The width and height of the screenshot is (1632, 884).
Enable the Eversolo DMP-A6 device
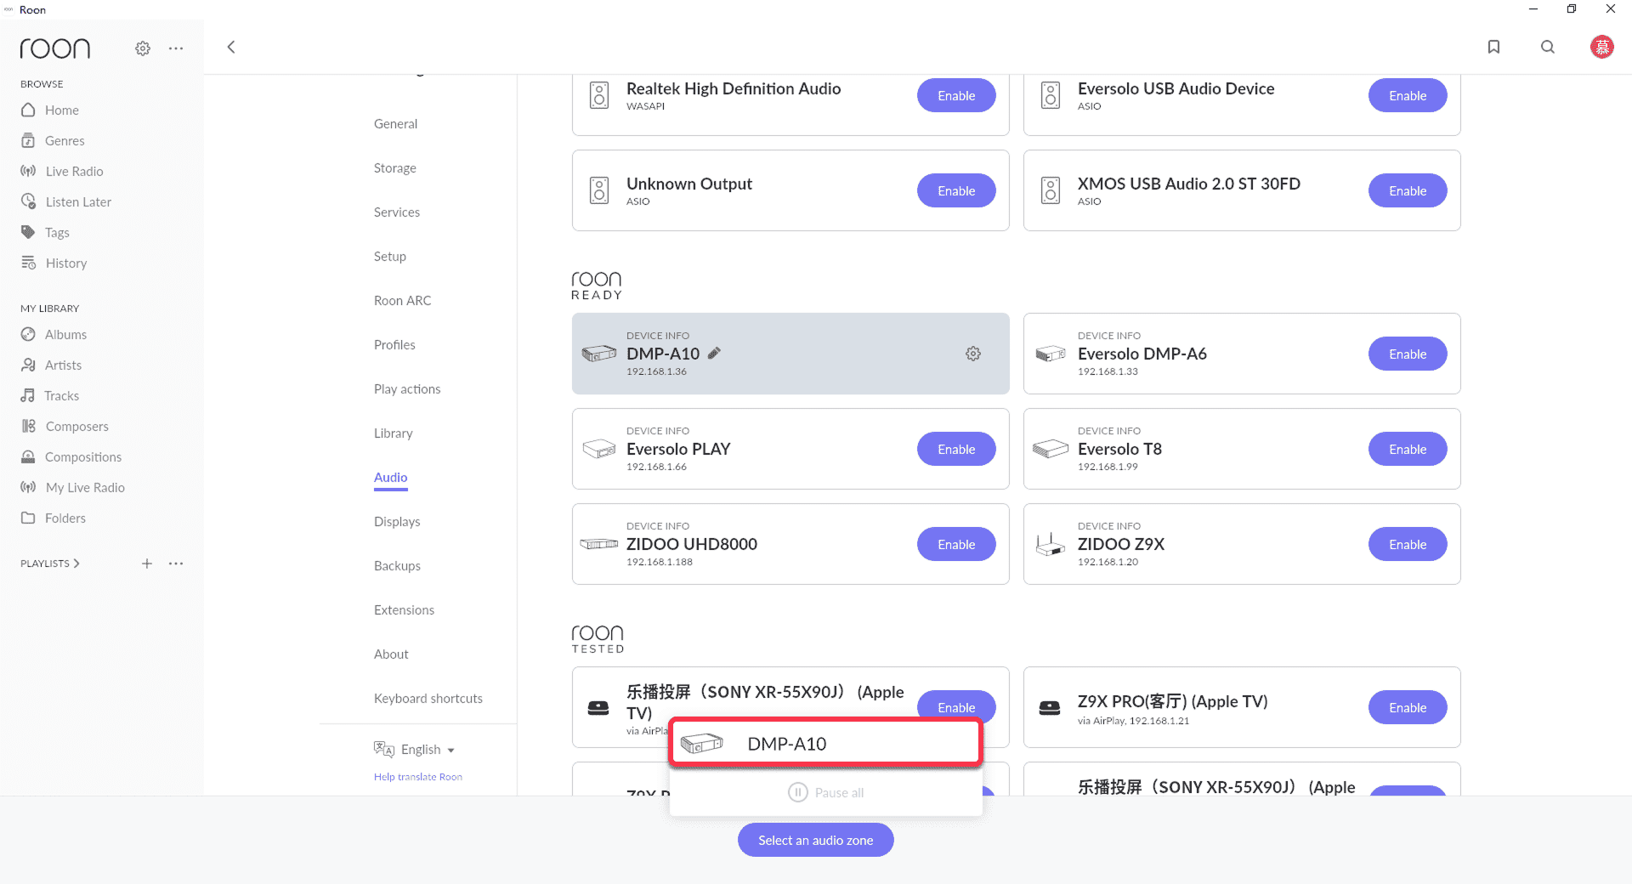pos(1407,354)
